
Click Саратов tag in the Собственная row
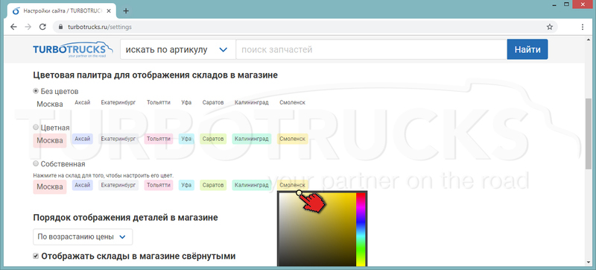point(213,185)
